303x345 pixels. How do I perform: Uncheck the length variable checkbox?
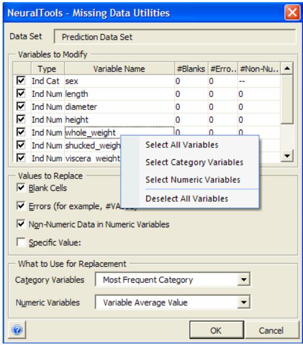21,93
